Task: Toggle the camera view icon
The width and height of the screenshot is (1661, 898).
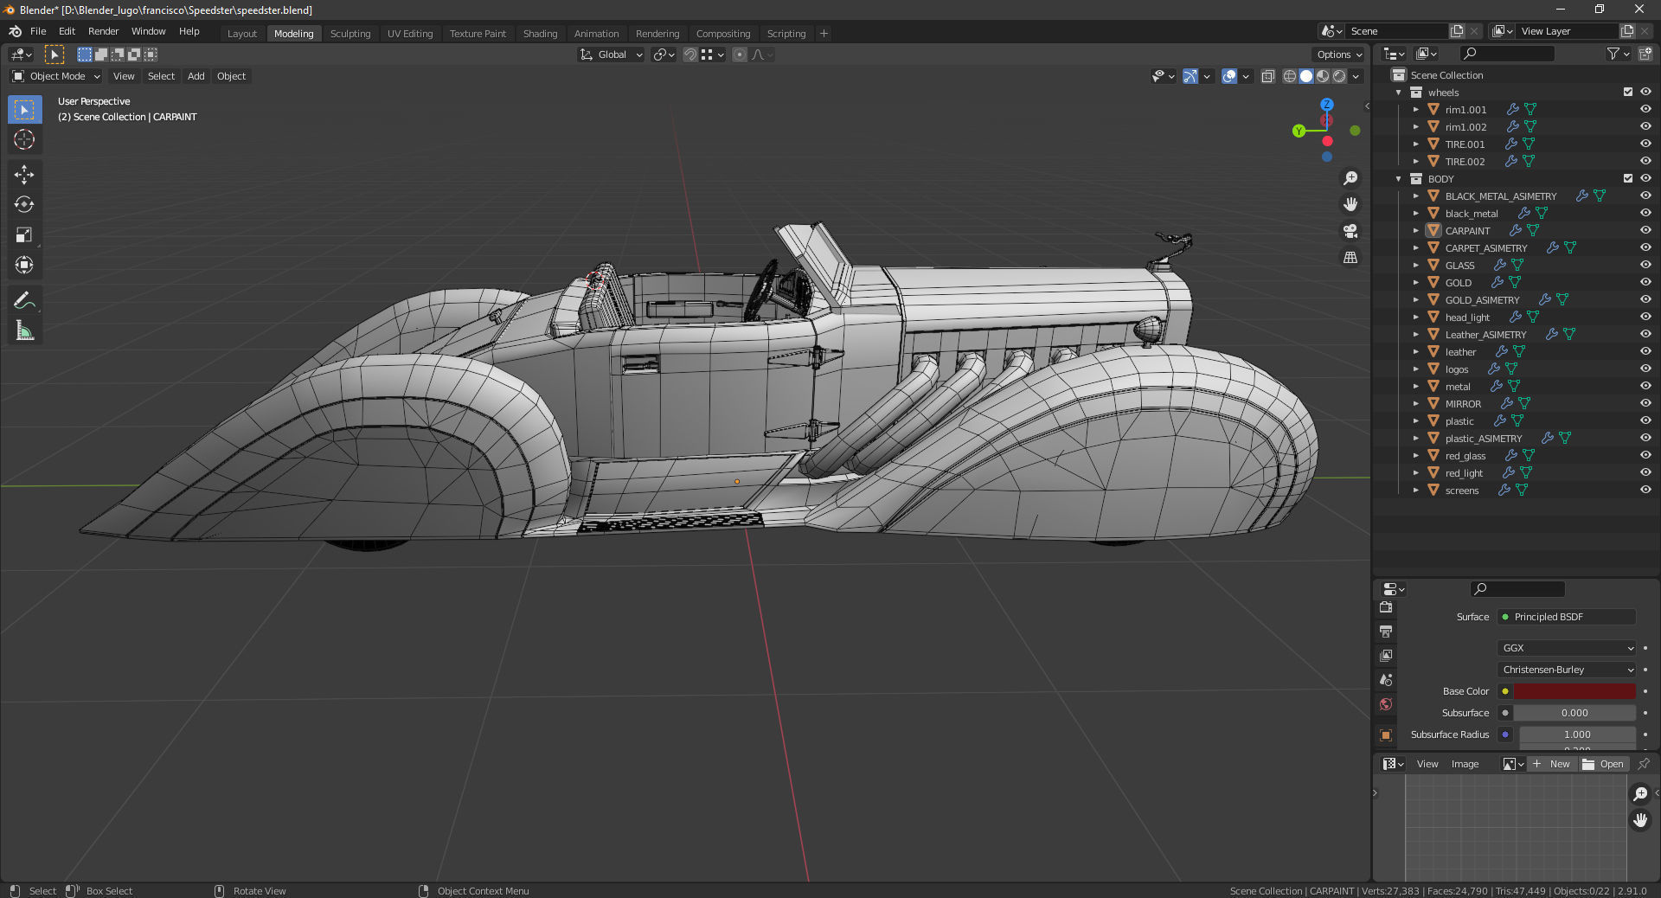Action: tap(1350, 231)
